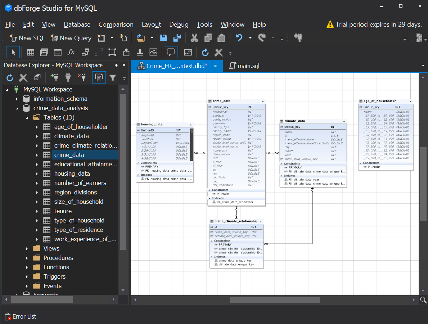
Task: Refresh the Database Explorer tree
Action: click(10, 77)
